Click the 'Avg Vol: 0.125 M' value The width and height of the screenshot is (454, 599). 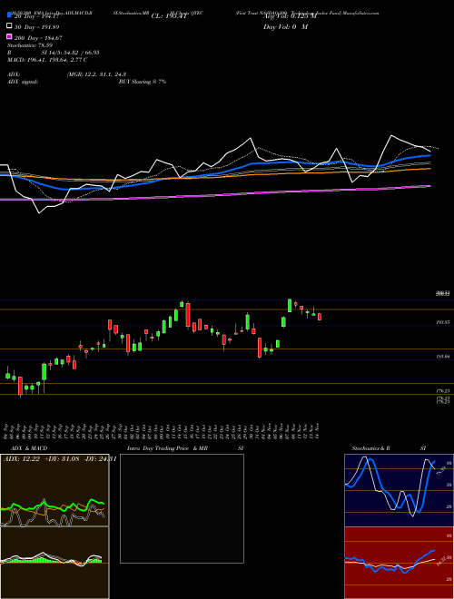[290, 16]
